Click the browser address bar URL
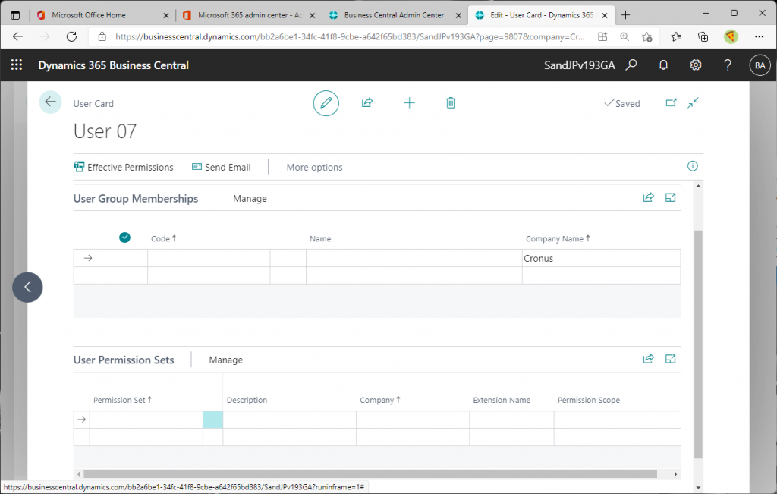Screen dimensions: 777x494 (350, 36)
